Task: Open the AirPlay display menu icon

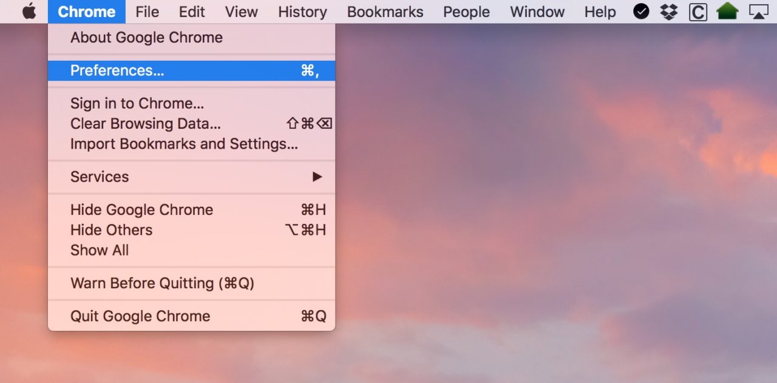Action: click(759, 12)
